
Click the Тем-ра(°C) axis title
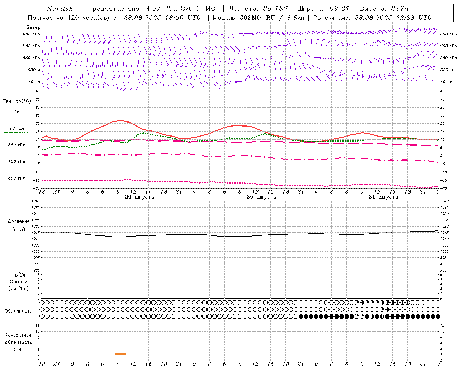[17, 101]
